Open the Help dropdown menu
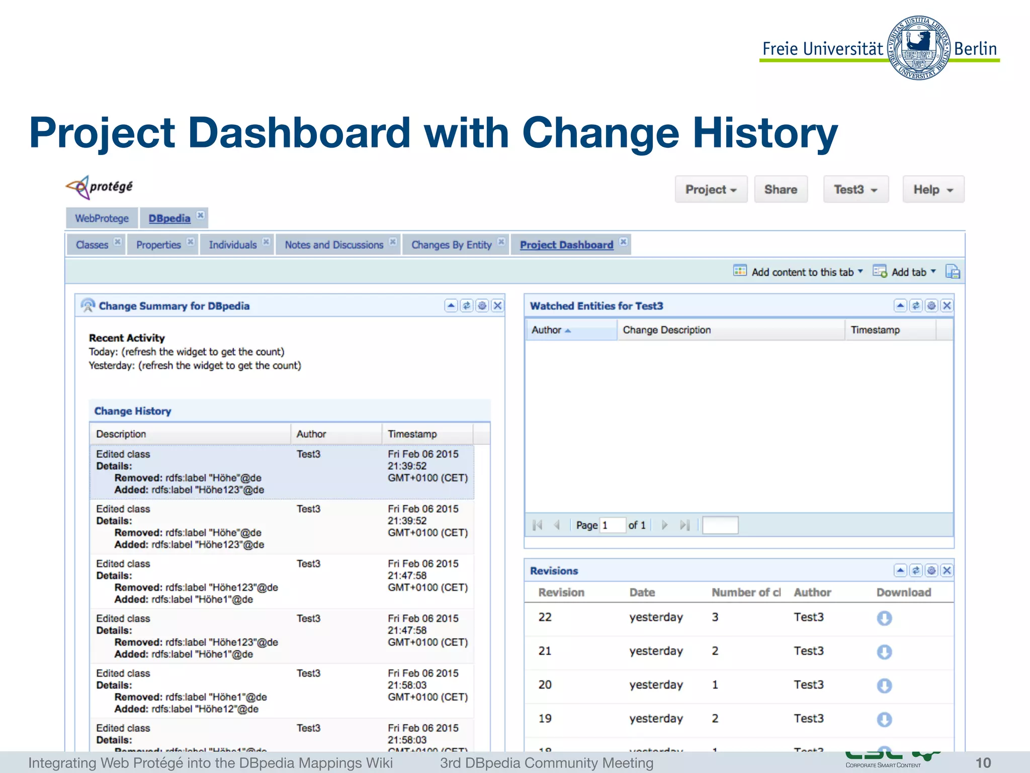 click(933, 189)
